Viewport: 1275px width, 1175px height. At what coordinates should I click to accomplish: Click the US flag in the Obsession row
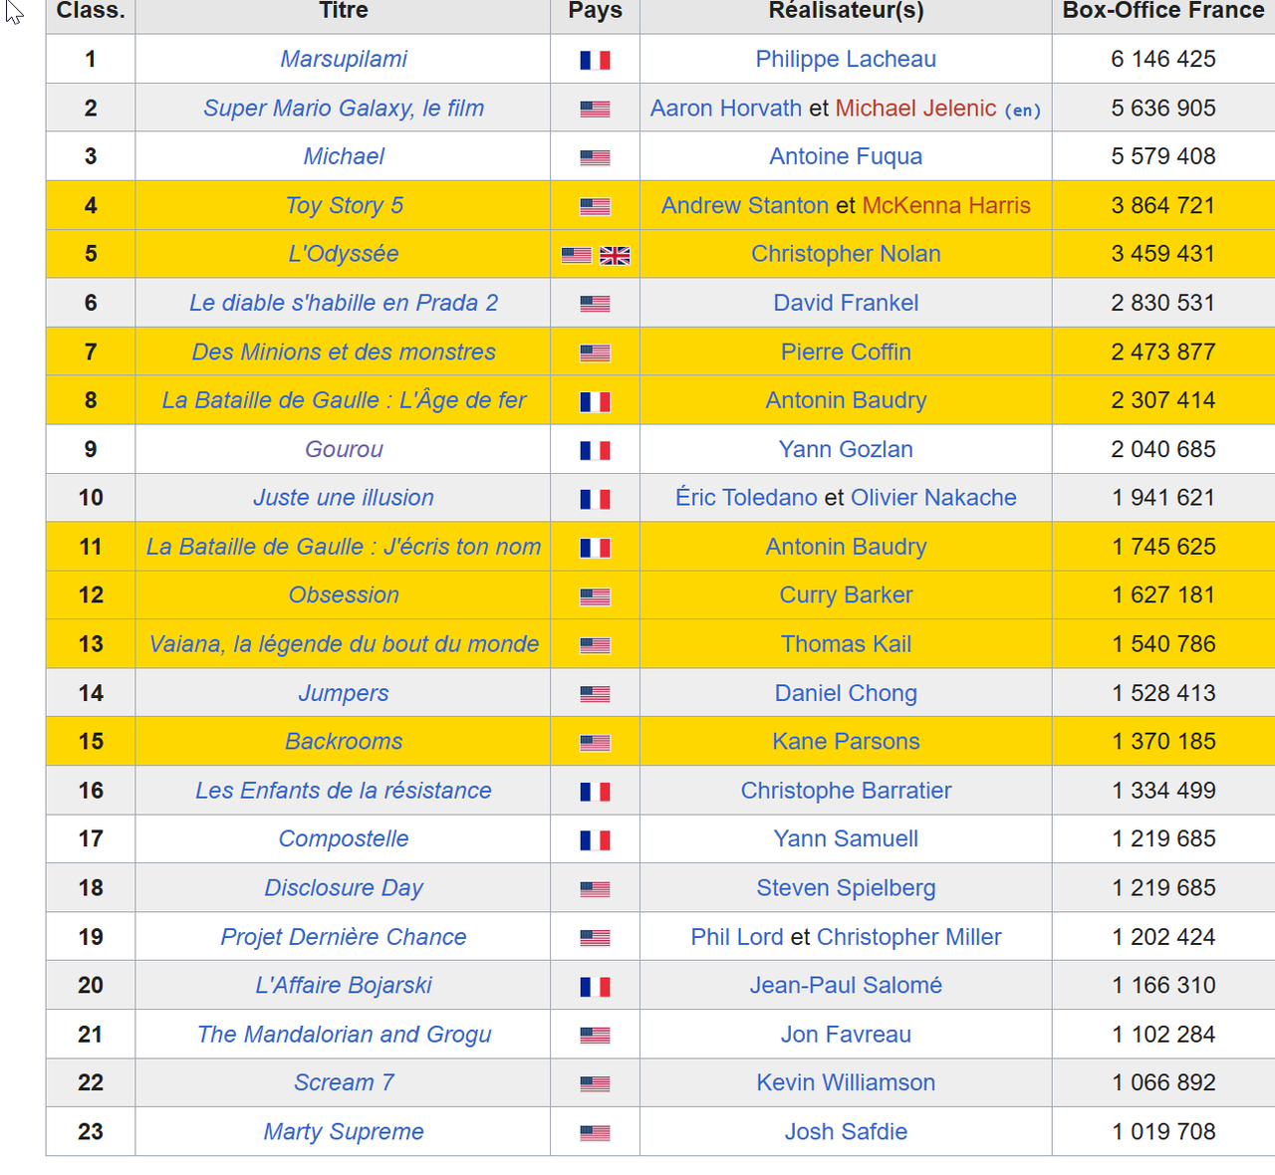[x=595, y=597]
